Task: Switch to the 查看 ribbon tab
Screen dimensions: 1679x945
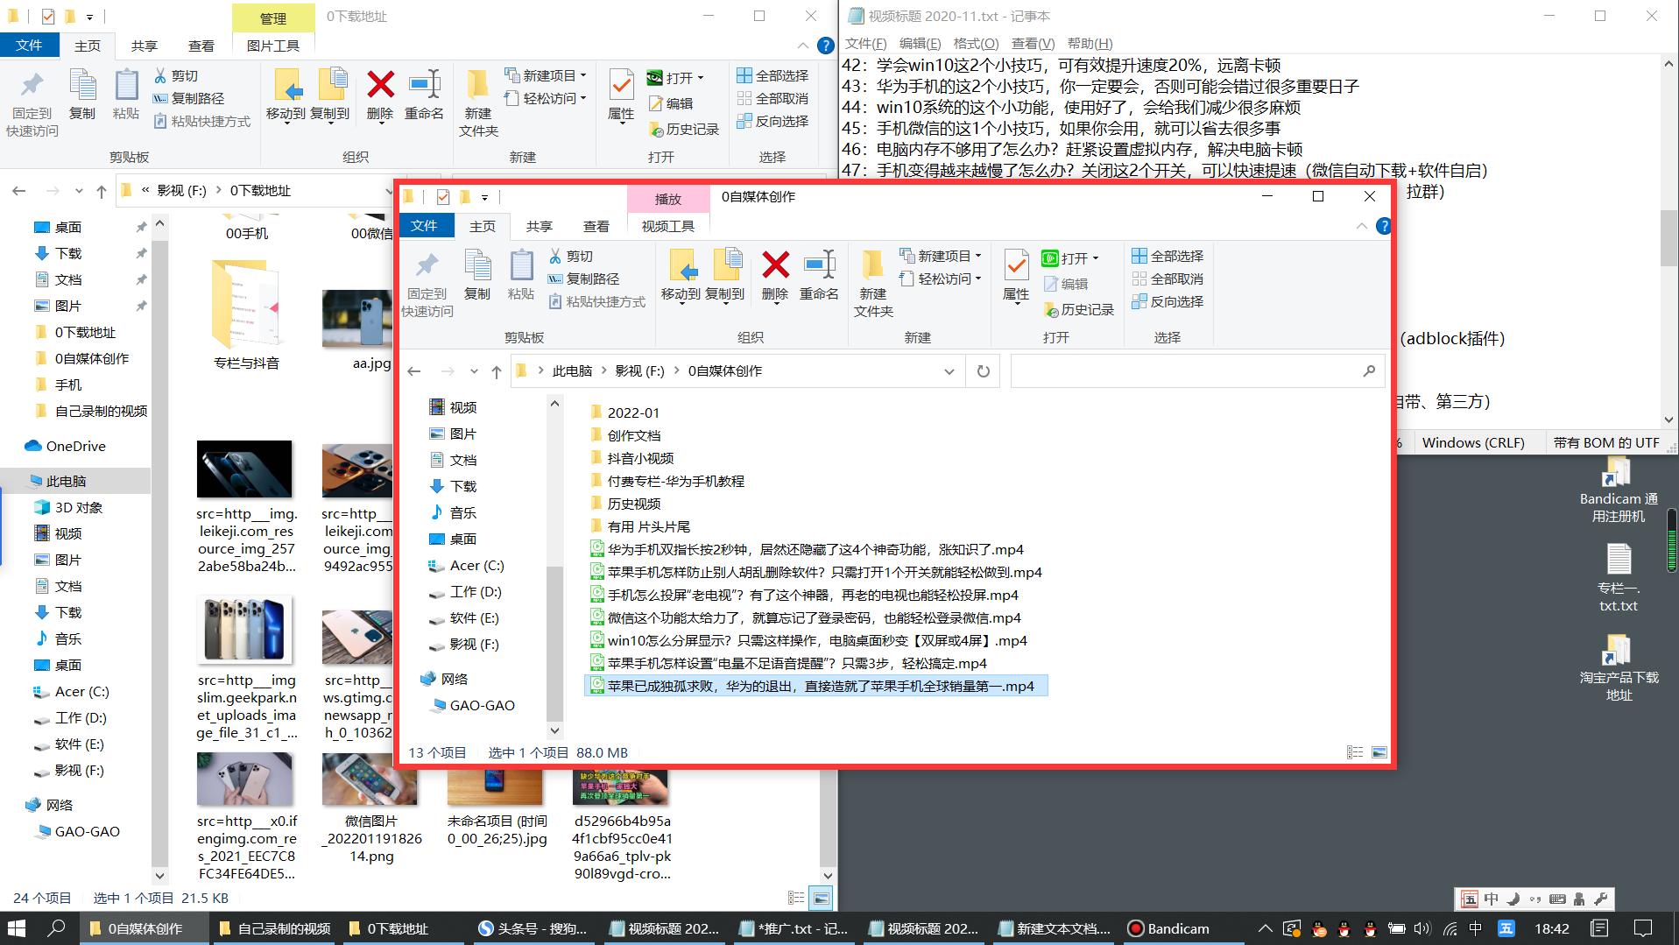Action: (x=596, y=226)
